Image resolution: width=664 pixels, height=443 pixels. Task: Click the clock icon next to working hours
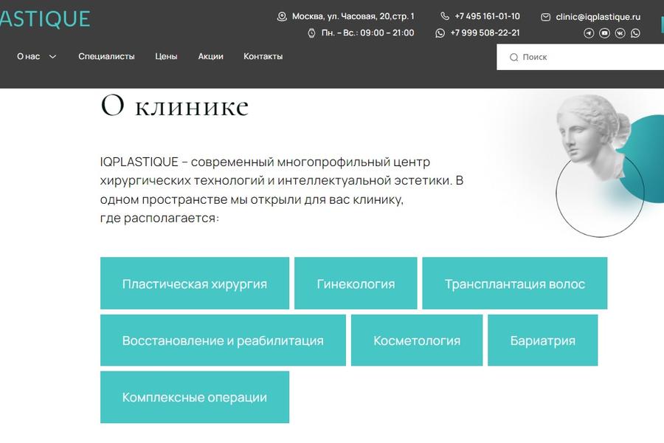(x=312, y=32)
